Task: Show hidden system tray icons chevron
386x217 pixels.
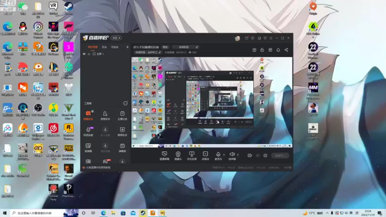Action: point(327,213)
